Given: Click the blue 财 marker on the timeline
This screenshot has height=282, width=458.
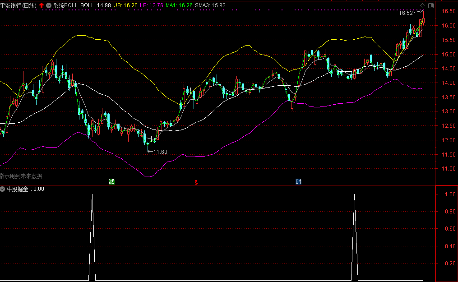Looking at the screenshot, I should [x=298, y=181].
